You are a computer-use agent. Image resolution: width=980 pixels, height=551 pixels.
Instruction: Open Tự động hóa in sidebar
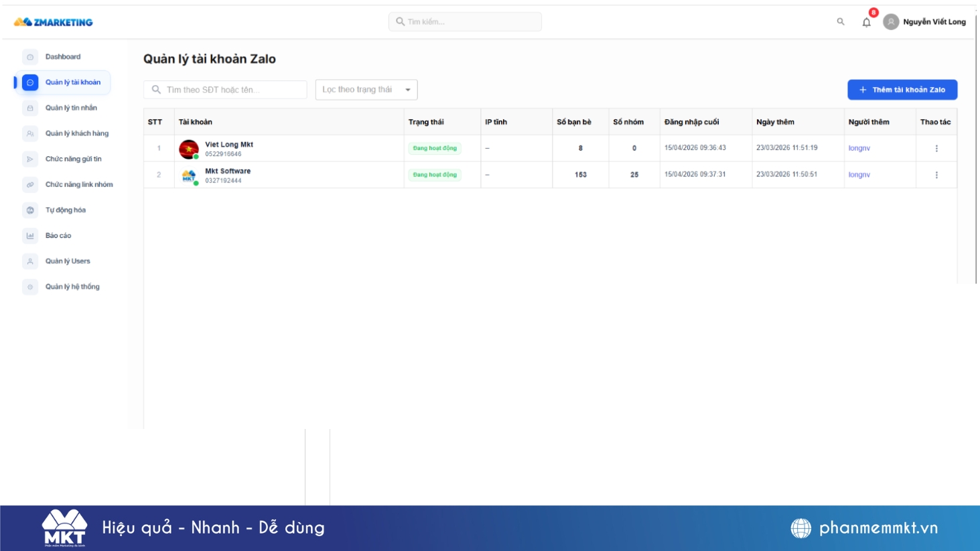65,210
